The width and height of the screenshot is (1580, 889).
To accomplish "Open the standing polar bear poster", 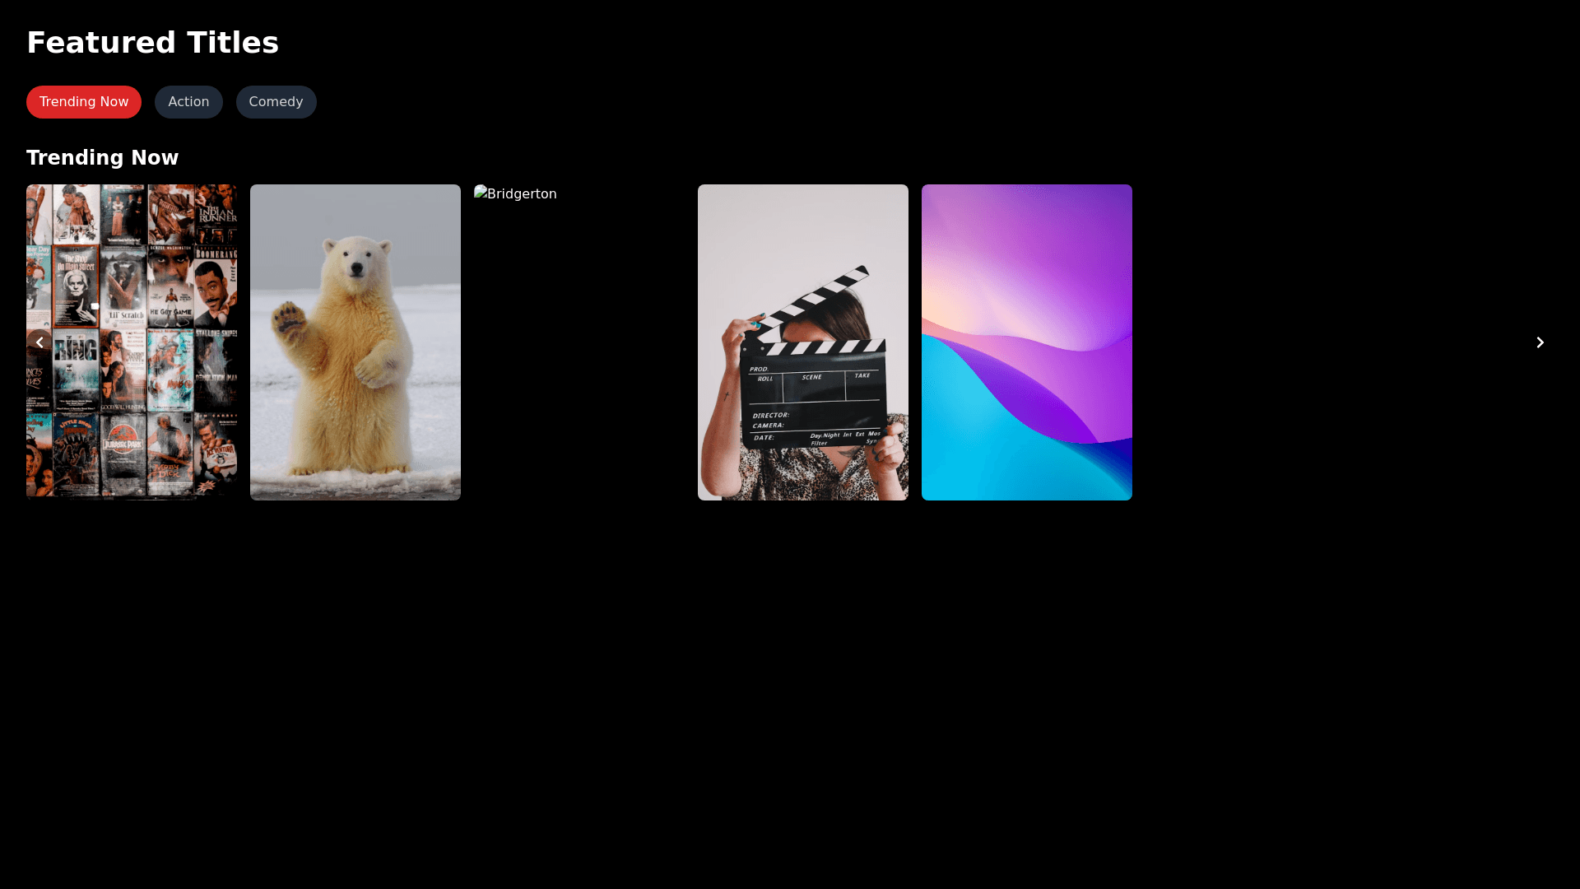I will click(355, 342).
